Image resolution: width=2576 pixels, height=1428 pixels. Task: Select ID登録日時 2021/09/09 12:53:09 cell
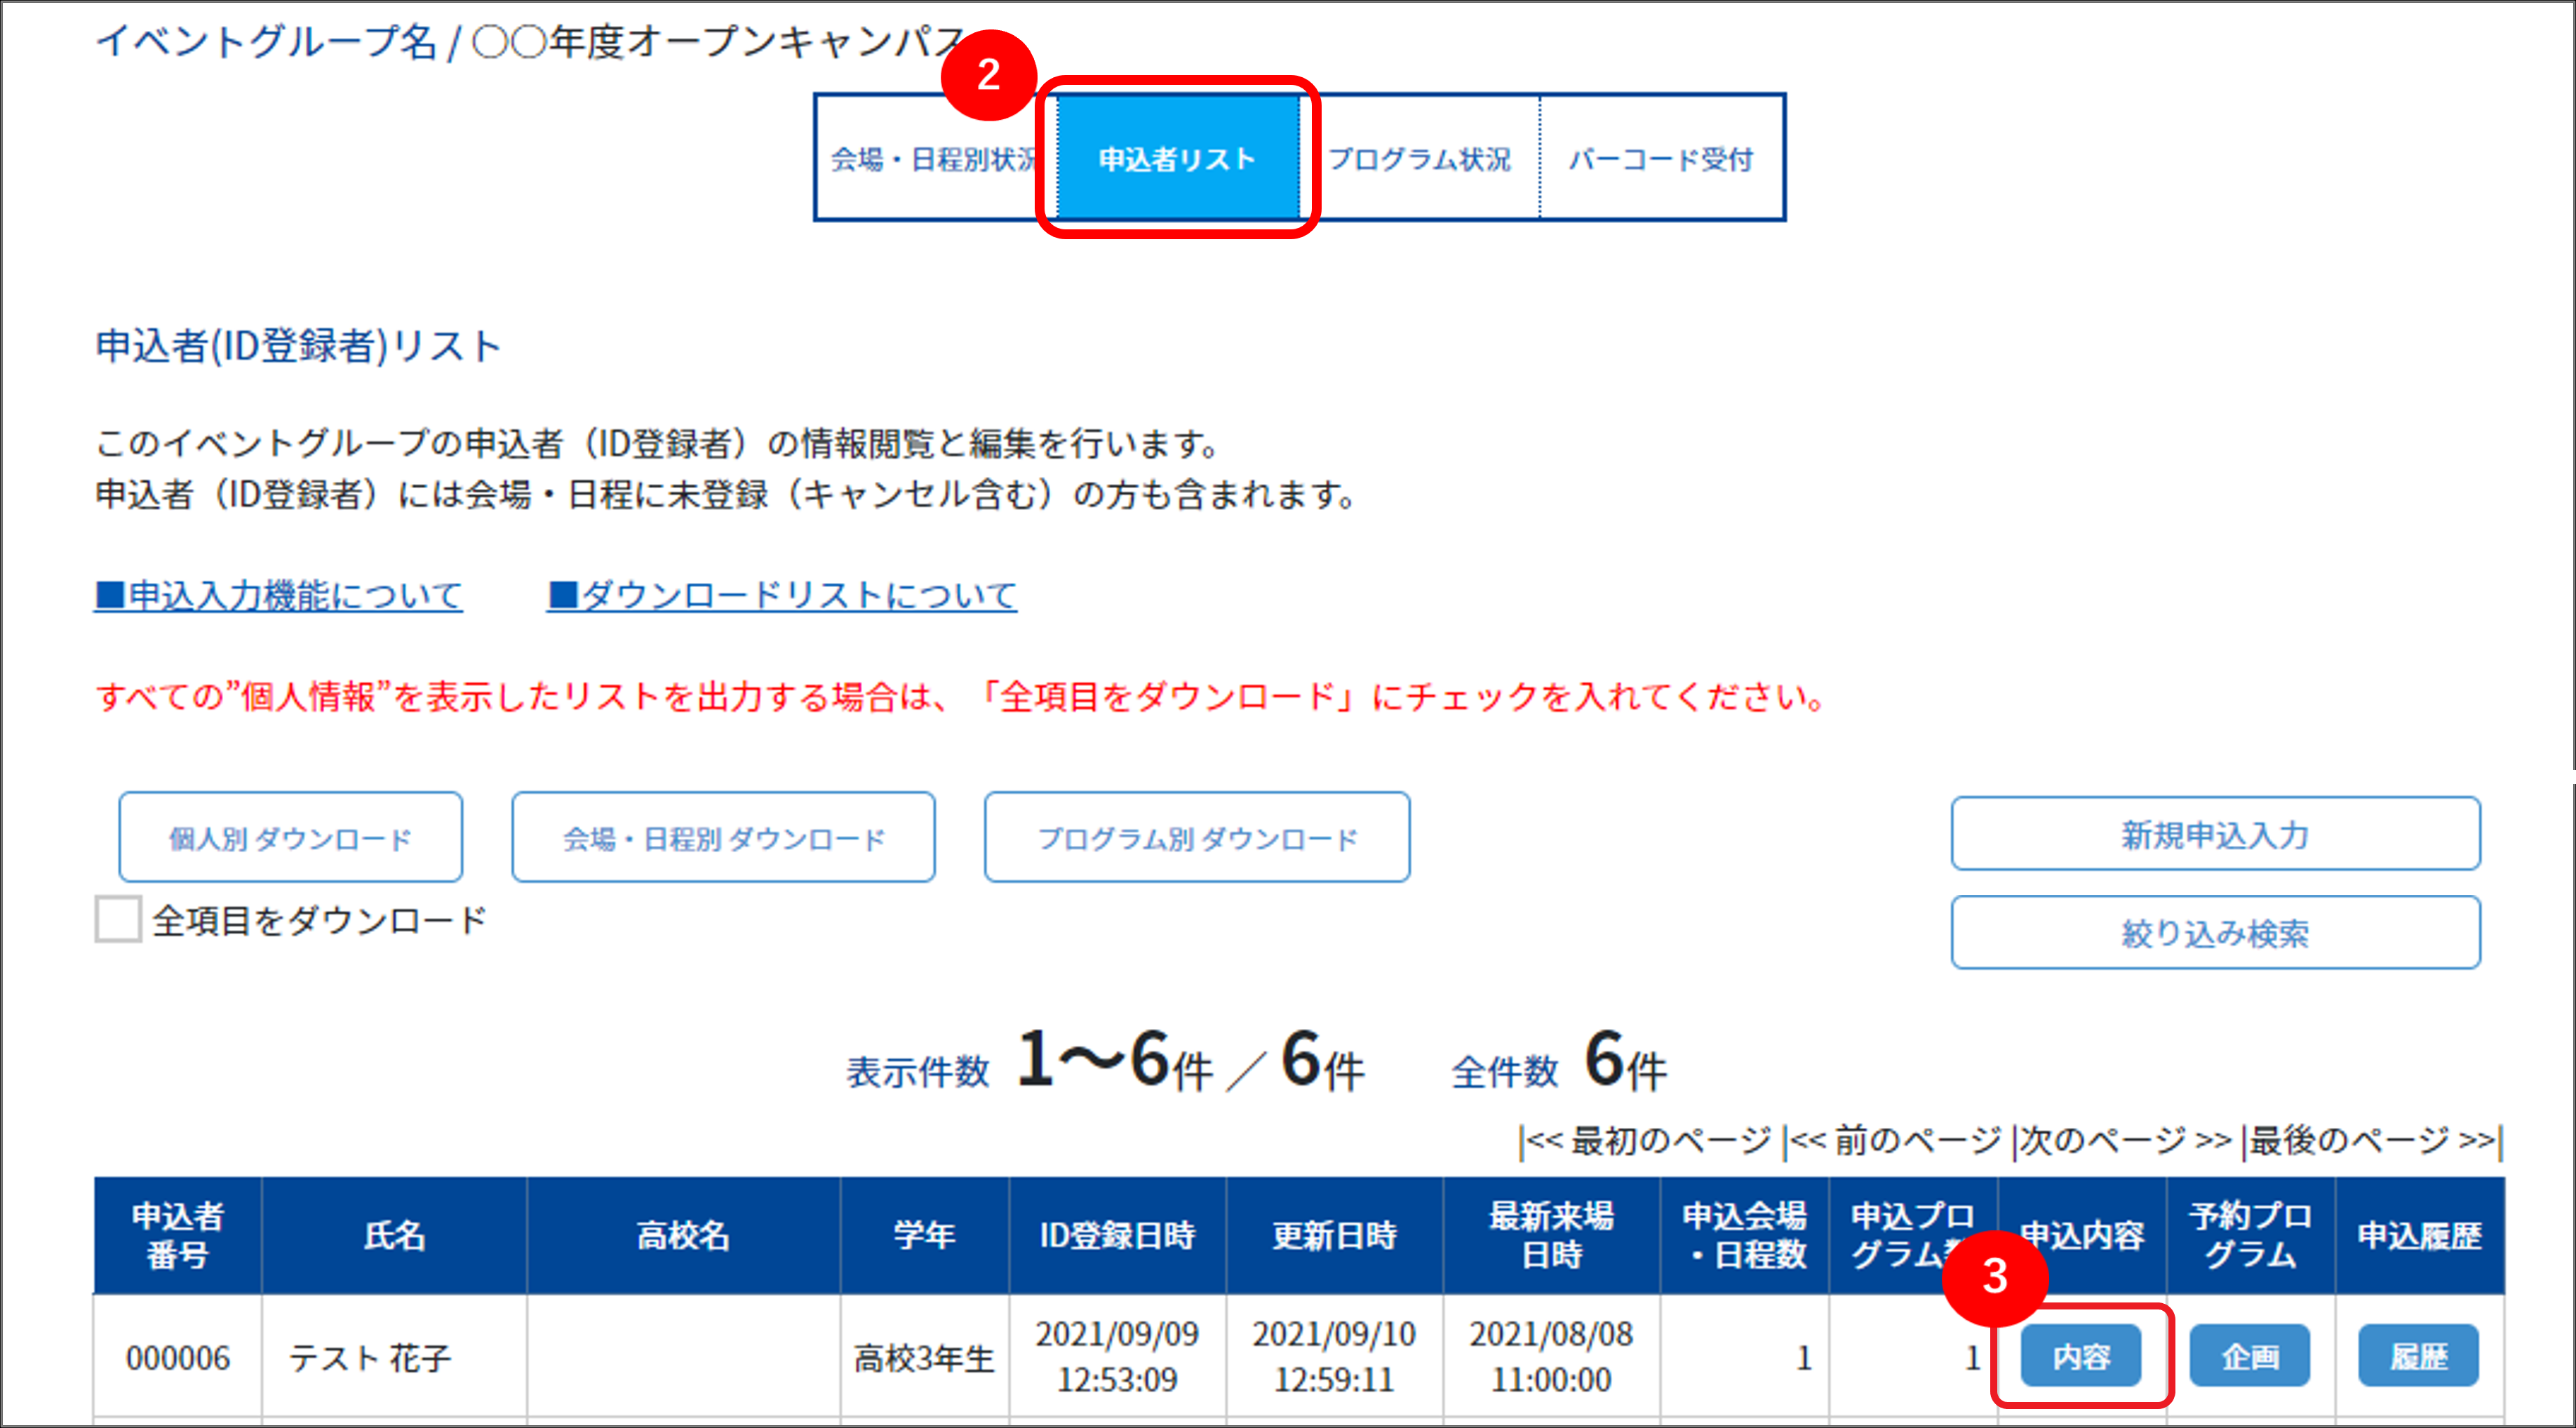pyautogui.click(x=1117, y=1357)
